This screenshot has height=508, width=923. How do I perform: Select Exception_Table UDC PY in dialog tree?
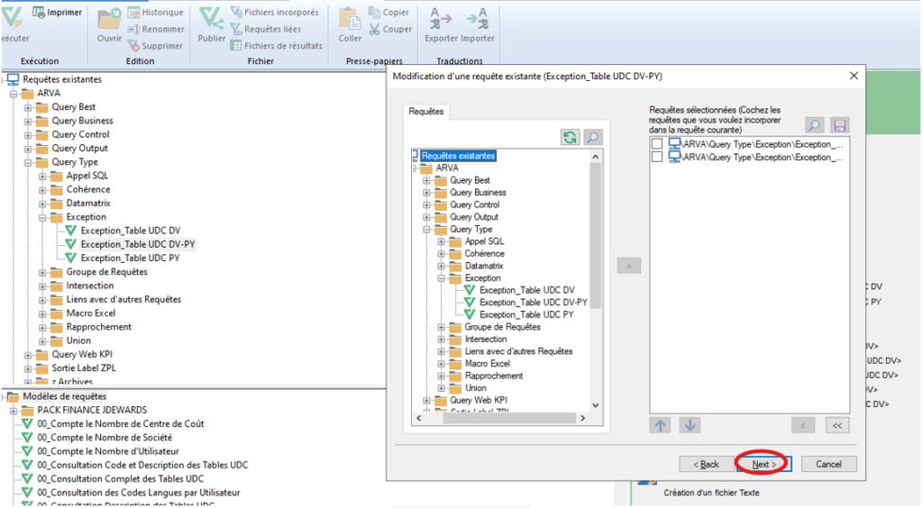coord(526,314)
